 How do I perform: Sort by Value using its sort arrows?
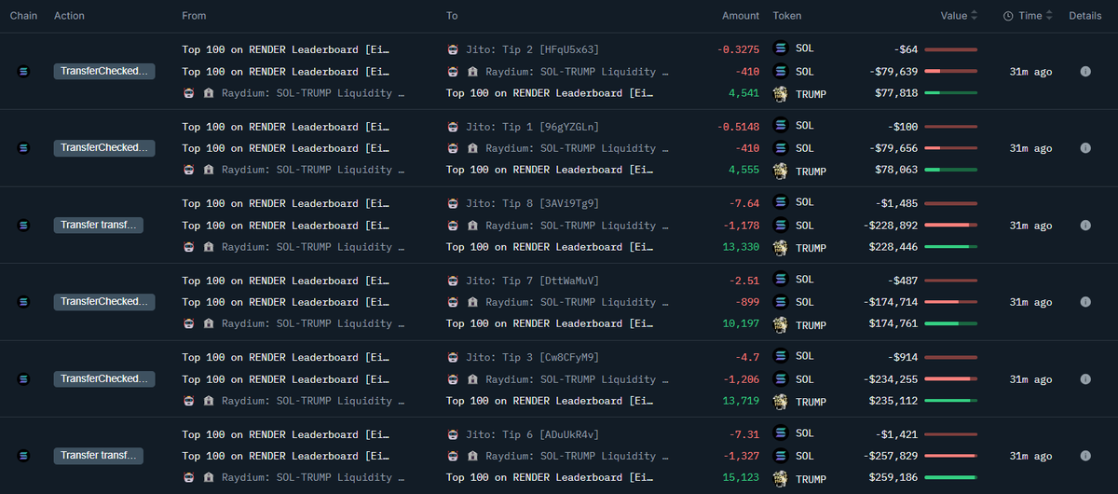pyautogui.click(x=975, y=16)
